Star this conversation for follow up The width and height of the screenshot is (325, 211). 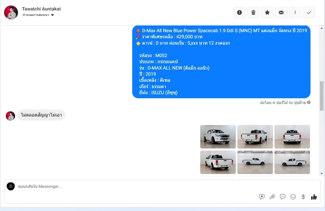click(x=267, y=12)
